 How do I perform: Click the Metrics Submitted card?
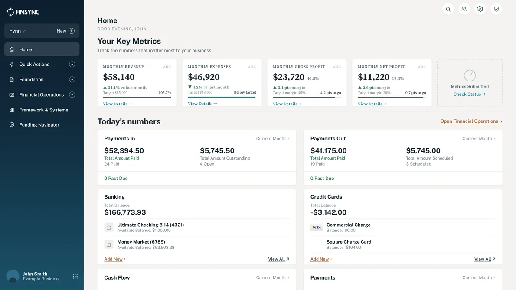click(x=470, y=83)
